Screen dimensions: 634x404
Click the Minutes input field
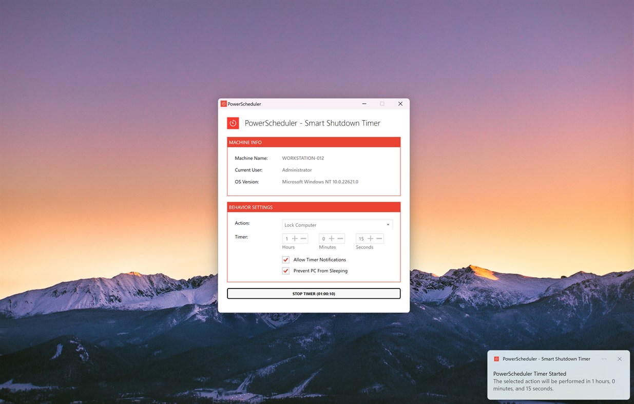[x=323, y=239]
